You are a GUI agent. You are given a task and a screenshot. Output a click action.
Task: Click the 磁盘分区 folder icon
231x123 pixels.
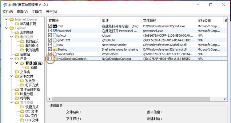[x=17, y=94]
